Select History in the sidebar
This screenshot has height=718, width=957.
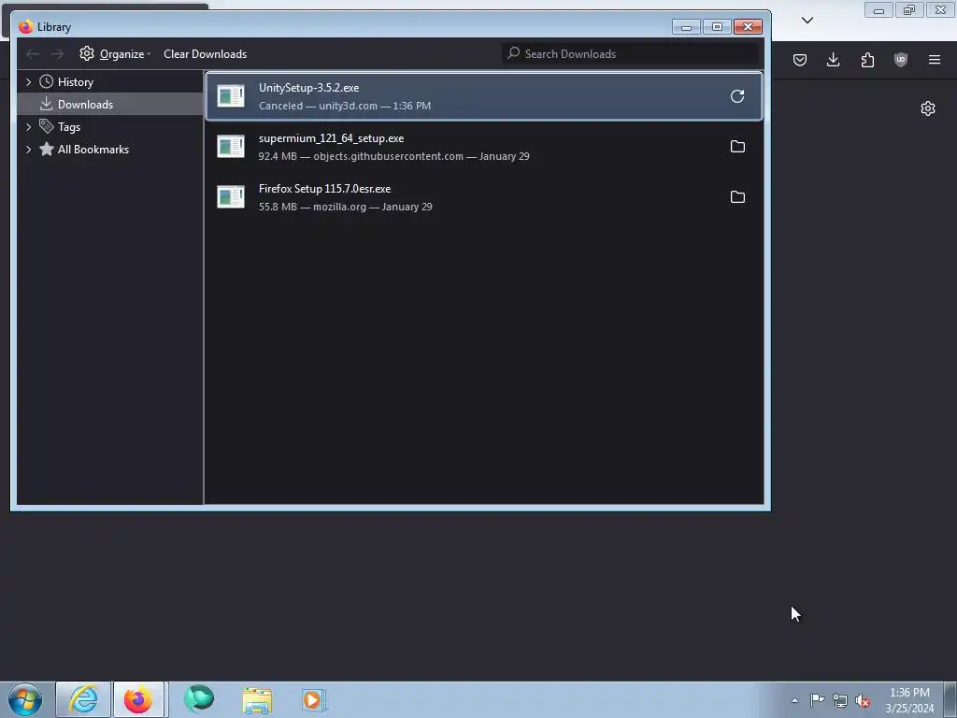click(x=75, y=82)
